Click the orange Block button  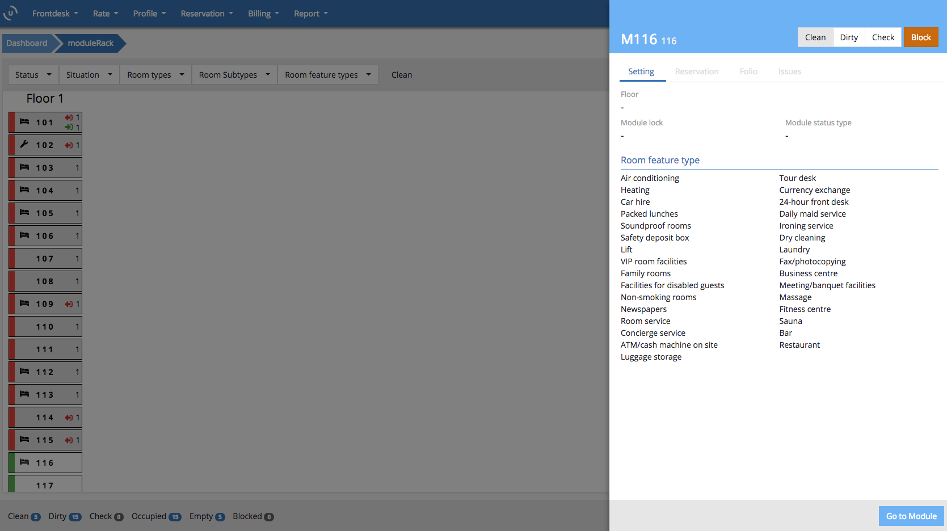(x=920, y=37)
